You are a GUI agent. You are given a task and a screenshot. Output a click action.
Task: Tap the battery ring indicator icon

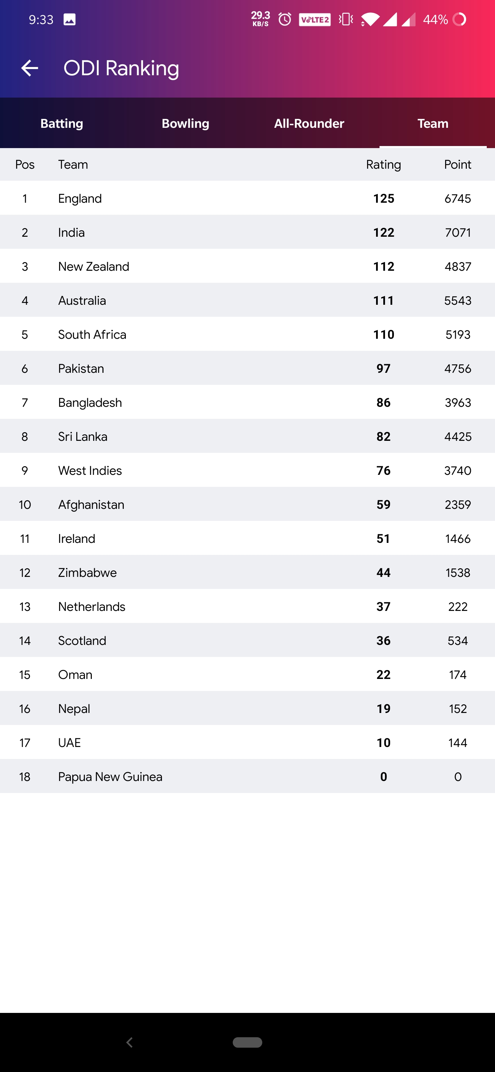tap(459, 19)
